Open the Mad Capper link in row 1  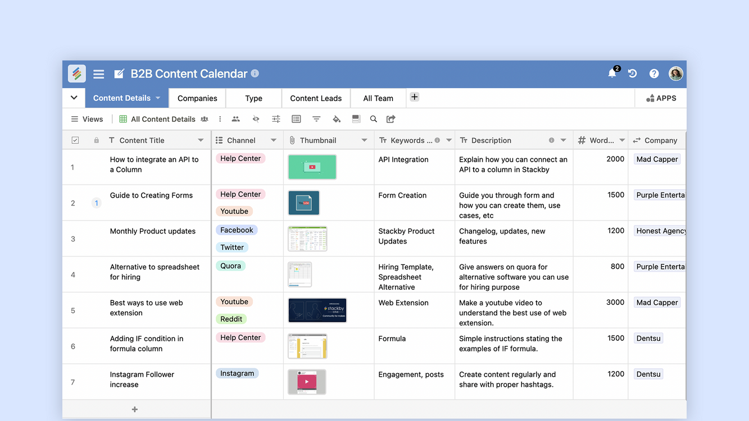coord(657,159)
